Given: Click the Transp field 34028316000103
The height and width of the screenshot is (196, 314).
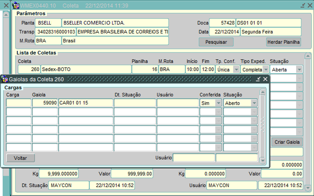Looking at the screenshot, I should click(x=56, y=32).
